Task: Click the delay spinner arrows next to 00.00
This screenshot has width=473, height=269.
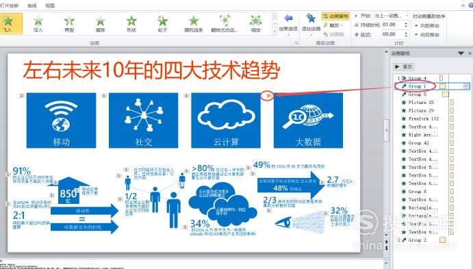Action: click(406, 34)
